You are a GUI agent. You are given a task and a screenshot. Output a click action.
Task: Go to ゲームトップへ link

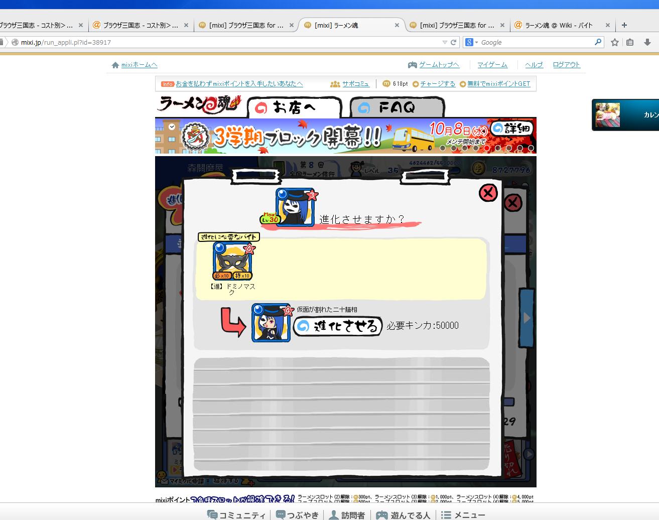pyautogui.click(x=439, y=65)
